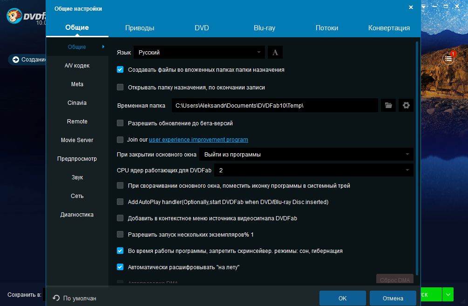Open the Язык language dropdown
Image resolution: width=468 pixels, height=306 pixels.
coord(199,53)
